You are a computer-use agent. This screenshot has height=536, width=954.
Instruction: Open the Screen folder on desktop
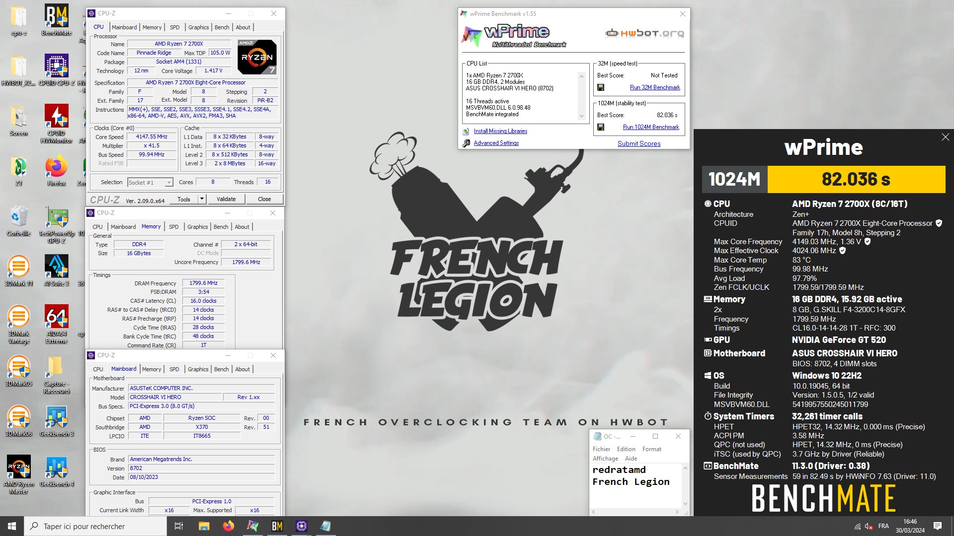point(18,121)
